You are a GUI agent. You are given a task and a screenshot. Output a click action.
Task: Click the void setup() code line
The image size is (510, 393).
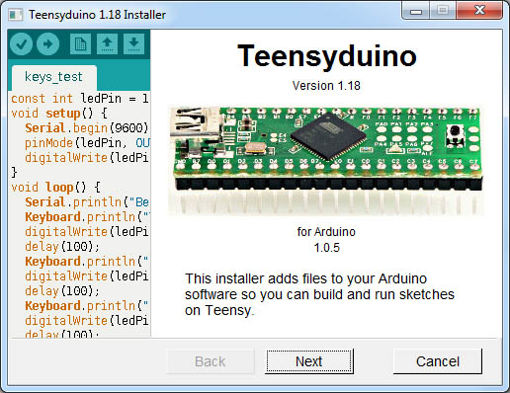pos(59,114)
